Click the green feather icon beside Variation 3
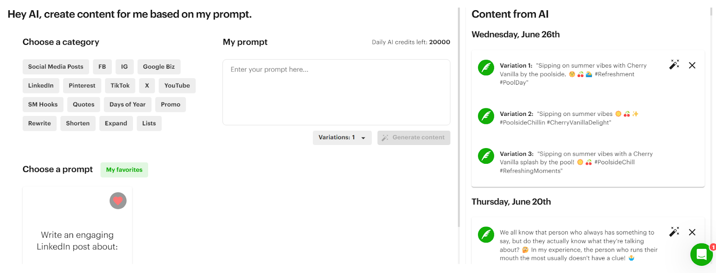 click(x=486, y=156)
